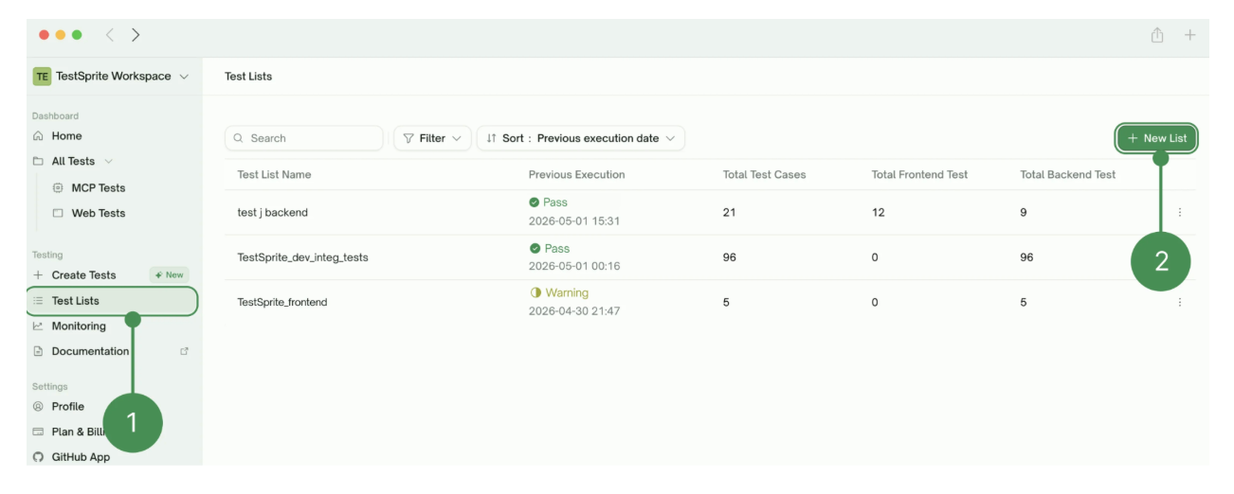Click the New badge beside Create Tests
Screen dimensions: 1234x494
tap(170, 275)
